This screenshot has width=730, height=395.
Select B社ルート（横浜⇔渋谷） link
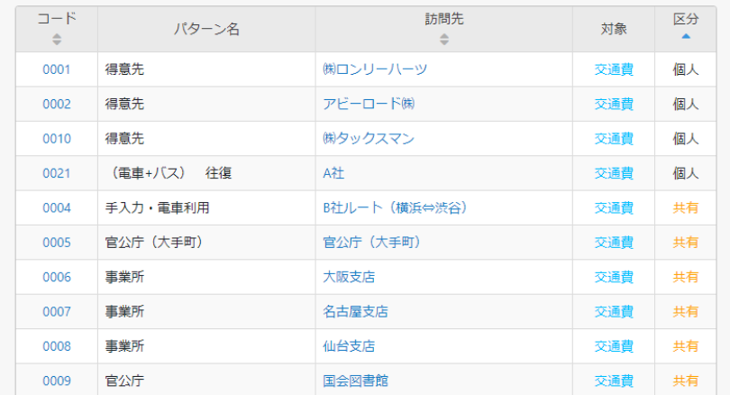(x=395, y=208)
